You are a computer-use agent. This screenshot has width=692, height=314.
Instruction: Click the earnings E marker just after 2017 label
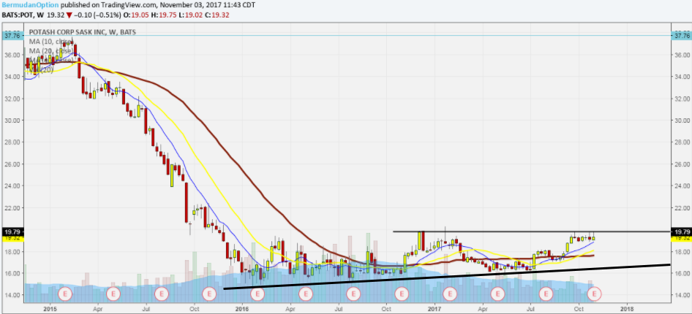[x=450, y=294]
